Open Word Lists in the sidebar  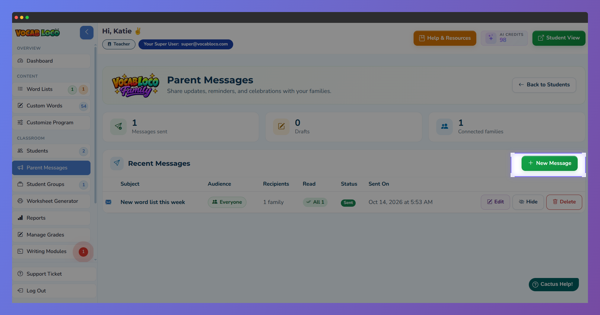pyautogui.click(x=51, y=89)
